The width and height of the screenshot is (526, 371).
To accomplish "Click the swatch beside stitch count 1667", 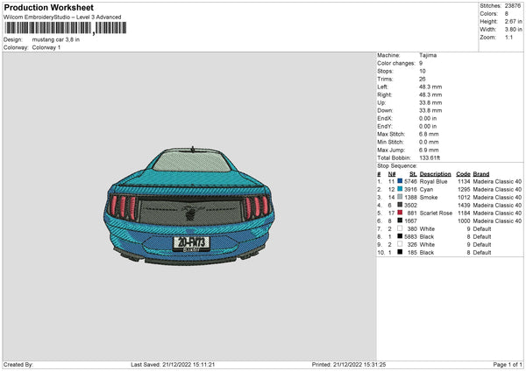I will pyautogui.click(x=400, y=220).
